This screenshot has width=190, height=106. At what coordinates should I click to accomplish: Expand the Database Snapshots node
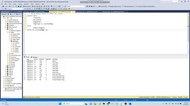(6, 22)
